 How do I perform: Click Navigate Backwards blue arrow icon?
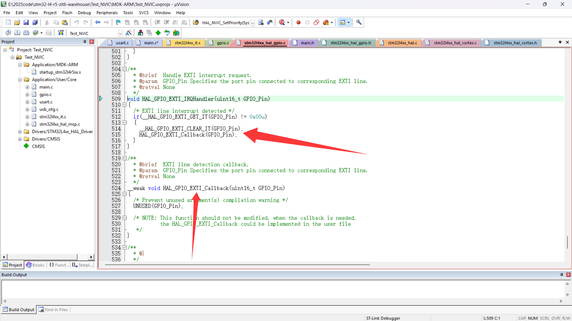pos(97,22)
